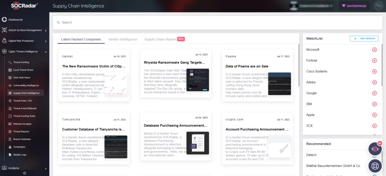Expand Attack Surface Management submenu arrow
The width and height of the screenshot is (386, 176).
pos(46,31)
